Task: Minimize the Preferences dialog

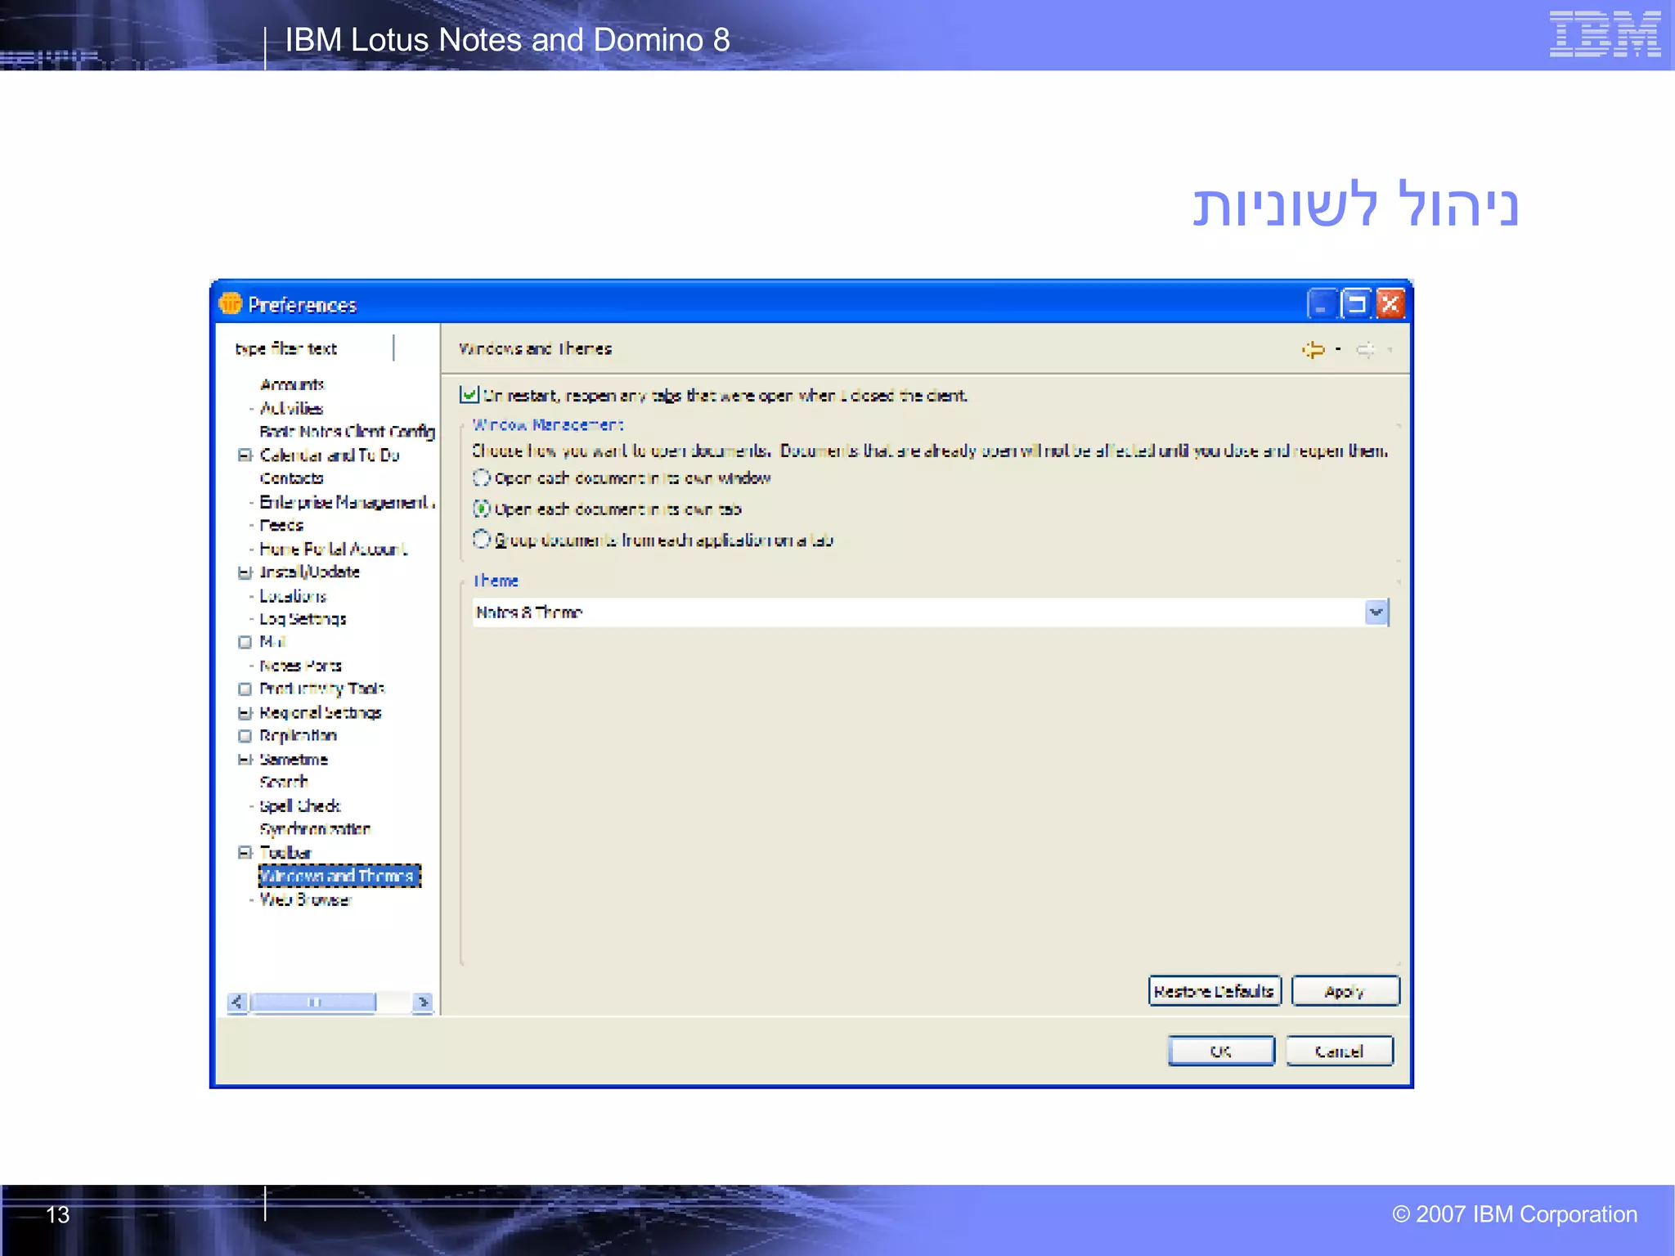Action: click(1322, 303)
